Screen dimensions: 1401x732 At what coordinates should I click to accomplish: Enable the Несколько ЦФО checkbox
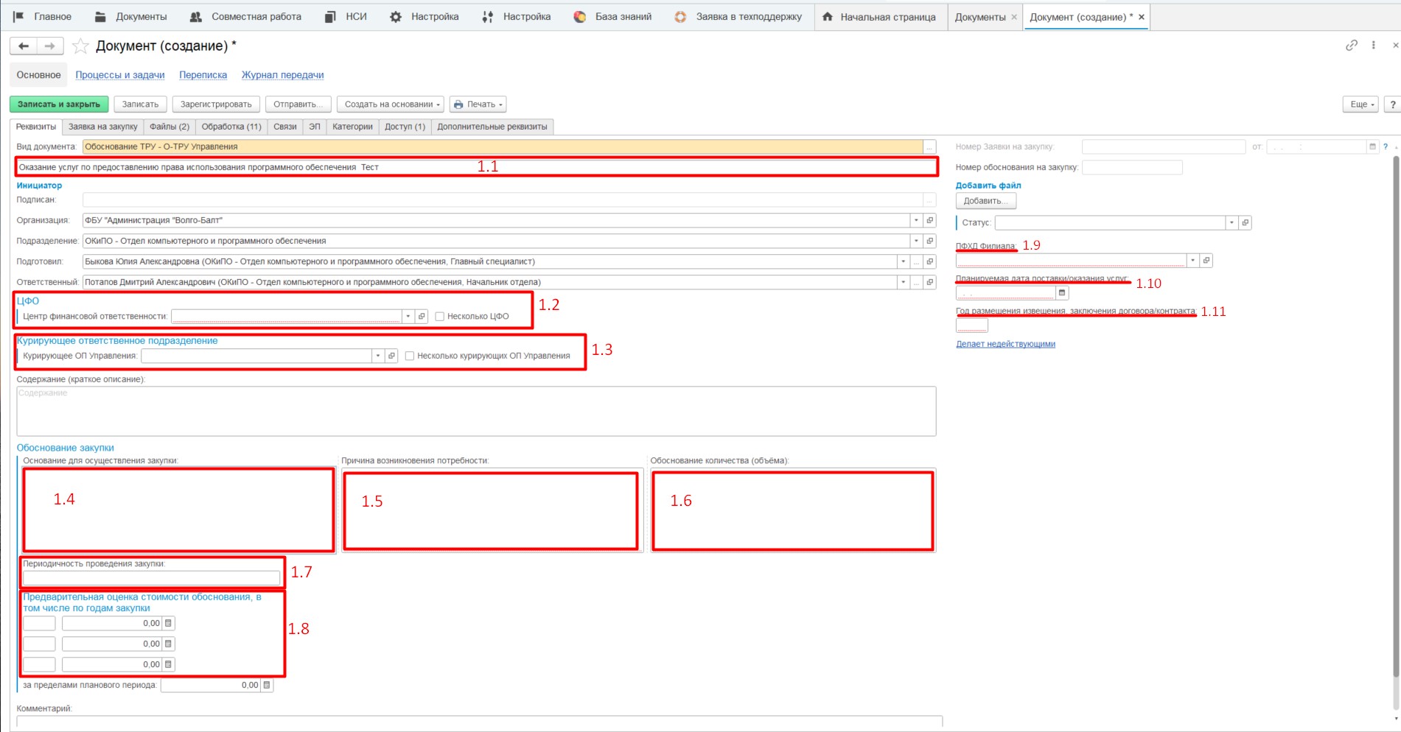[x=440, y=317]
